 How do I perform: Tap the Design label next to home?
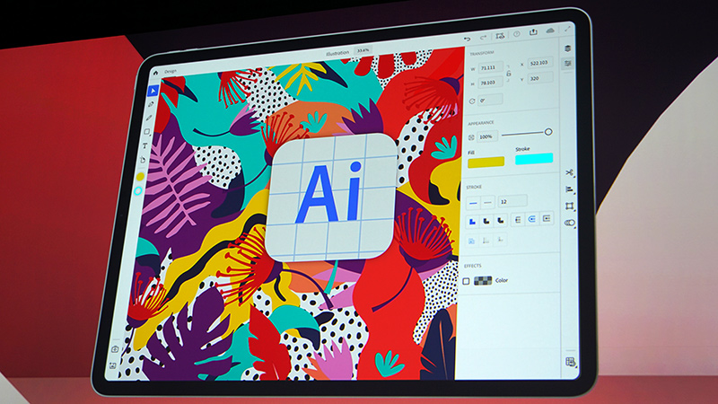tap(171, 71)
